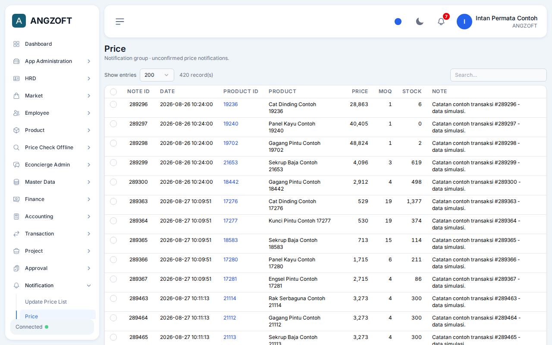Click the Employee people icon

click(16, 113)
